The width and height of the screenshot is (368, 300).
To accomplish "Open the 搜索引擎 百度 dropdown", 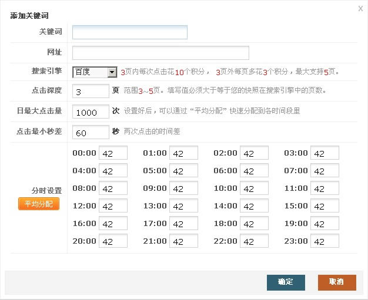I will (x=95, y=72).
